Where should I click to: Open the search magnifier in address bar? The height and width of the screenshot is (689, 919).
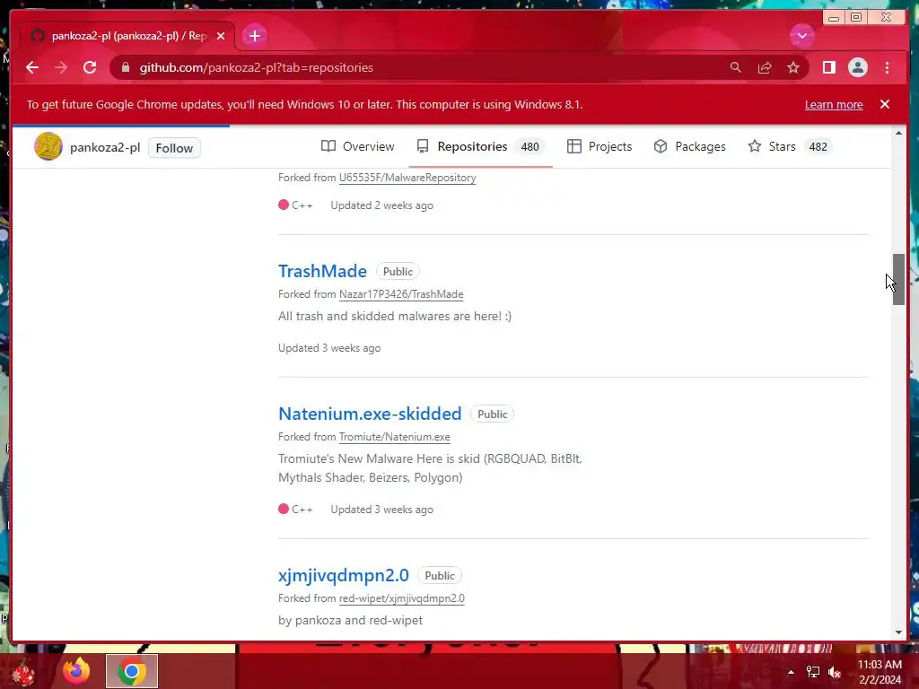pos(736,67)
